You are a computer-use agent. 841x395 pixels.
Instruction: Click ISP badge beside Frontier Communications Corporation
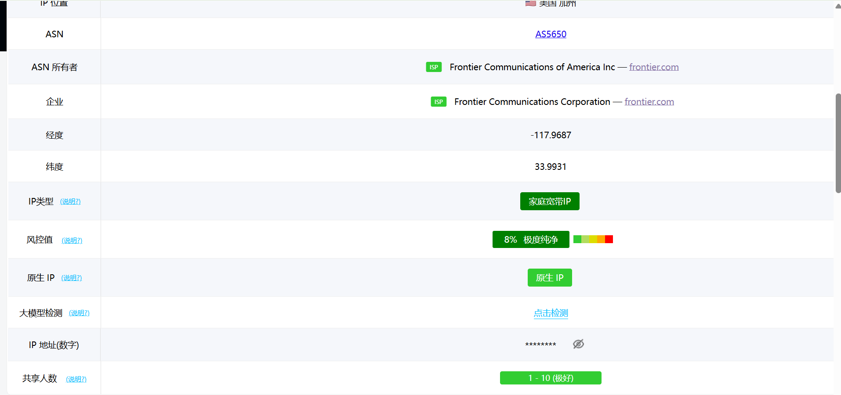439,102
